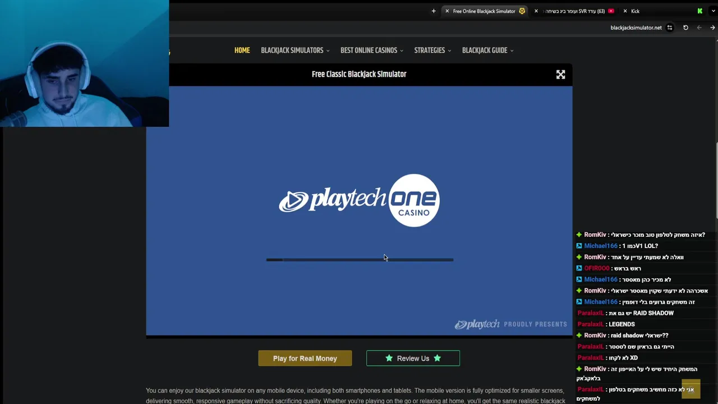Click the streamer webcam overlay

(84, 63)
